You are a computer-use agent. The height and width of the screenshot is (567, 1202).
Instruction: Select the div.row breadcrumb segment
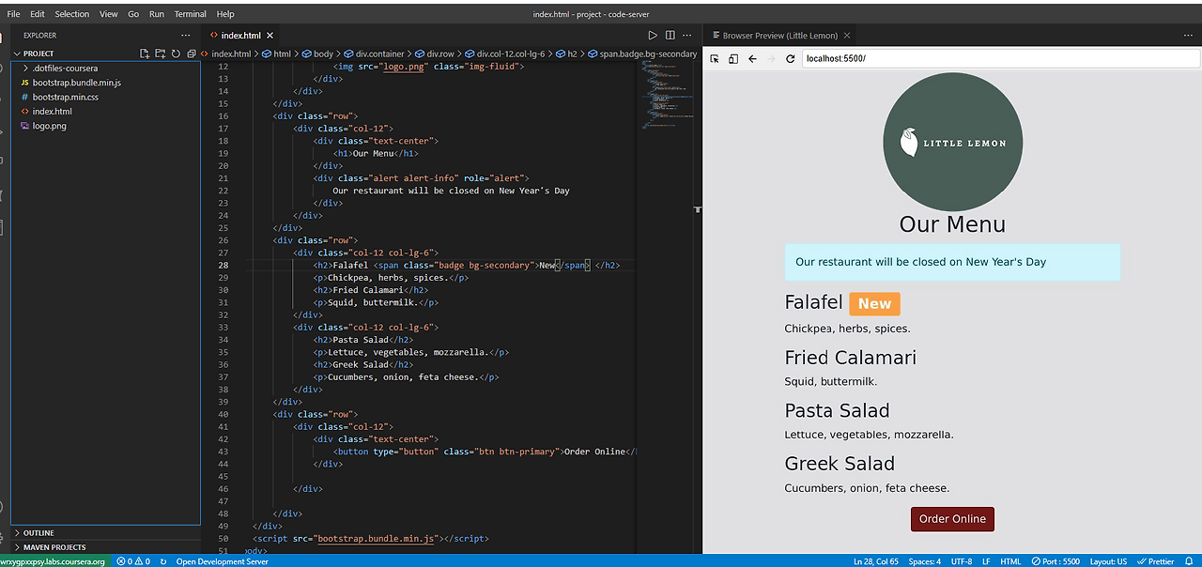point(435,54)
